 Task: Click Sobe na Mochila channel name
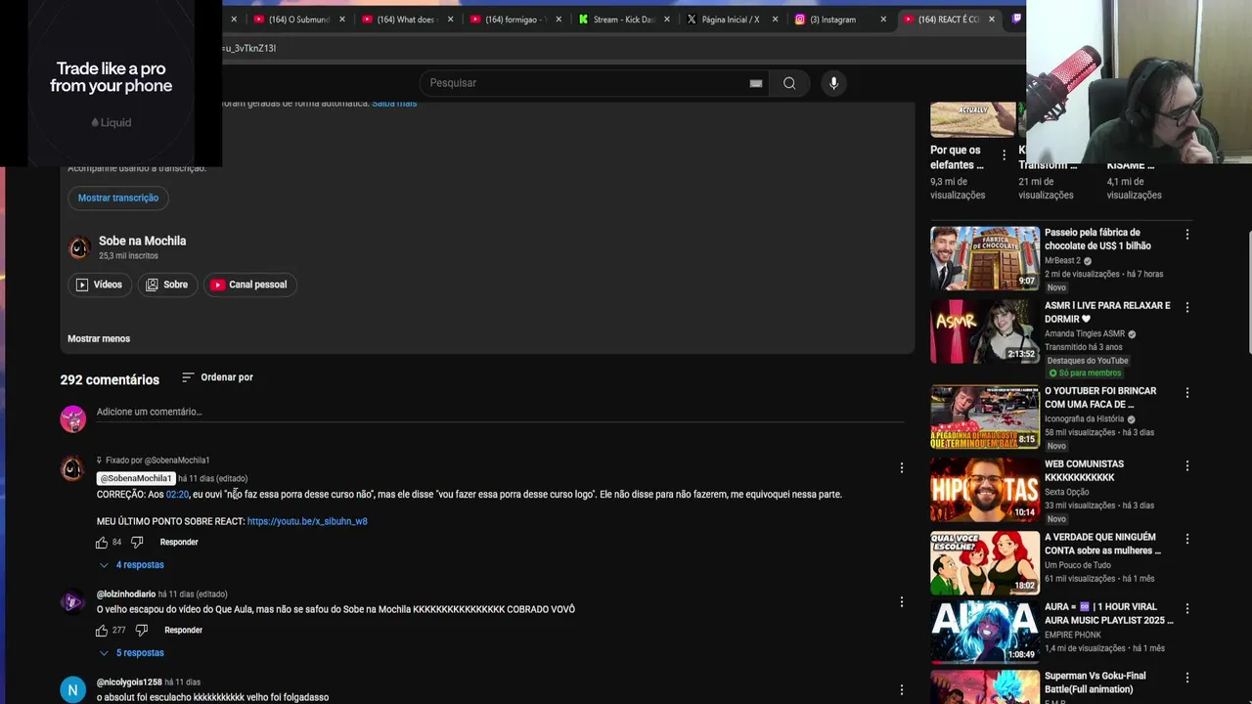pos(142,241)
